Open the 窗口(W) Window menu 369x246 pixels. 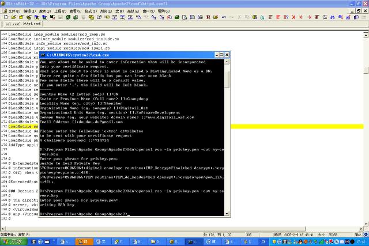(148, 11)
